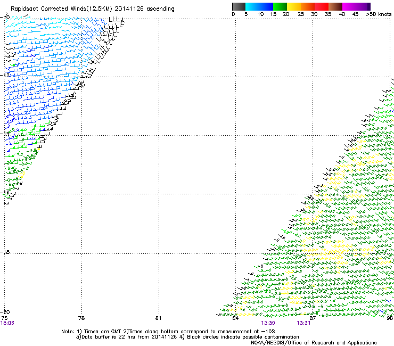Click the longitude label '81'

159,318
